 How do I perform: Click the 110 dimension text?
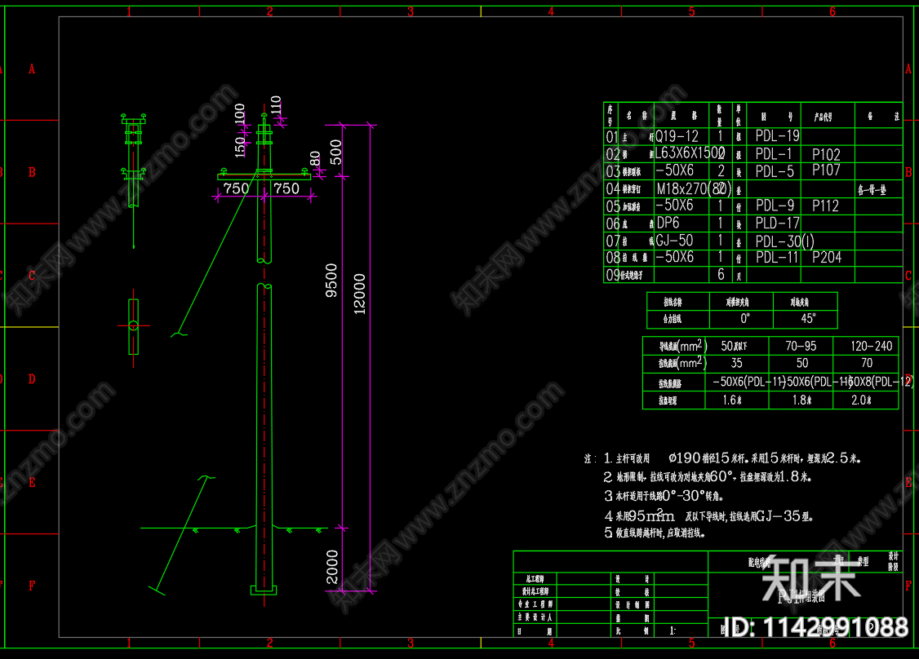[x=276, y=105]
